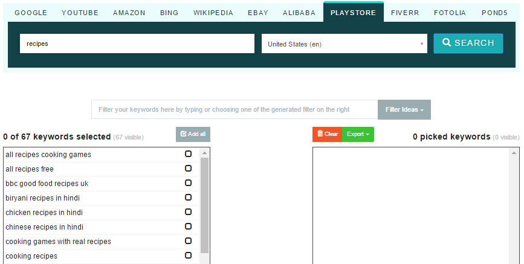Click keyword text 'all recipes cooking games'
The height and width of the screenshot is (264, 524).
(48, 155)
